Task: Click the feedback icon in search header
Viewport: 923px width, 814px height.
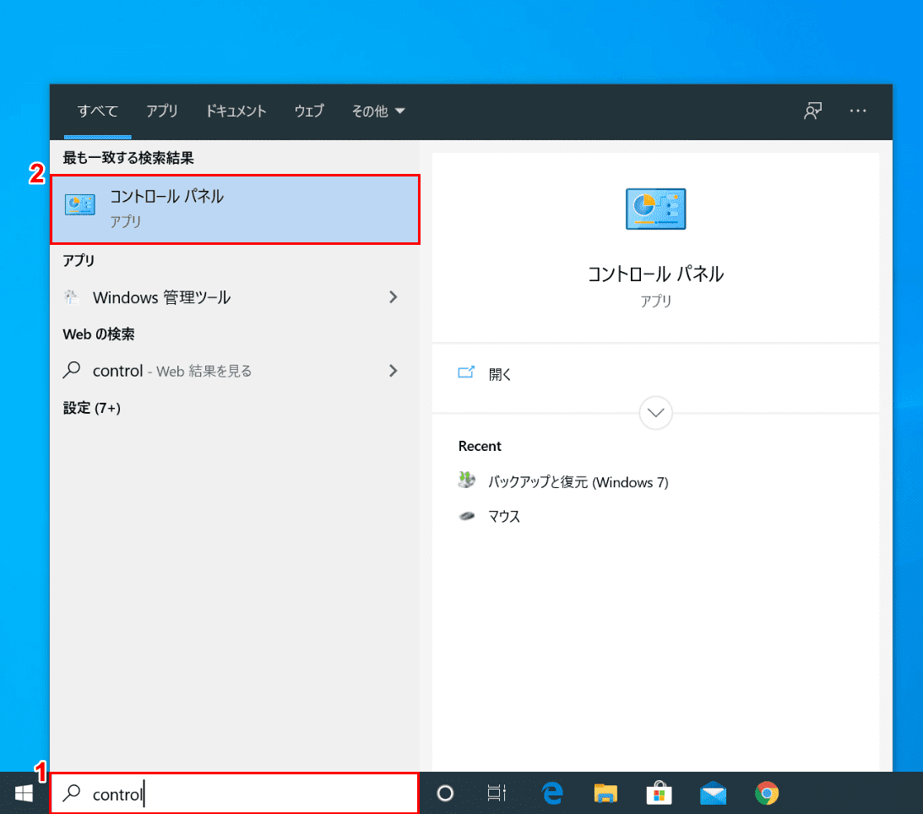Action: click(x=813, y=111)
